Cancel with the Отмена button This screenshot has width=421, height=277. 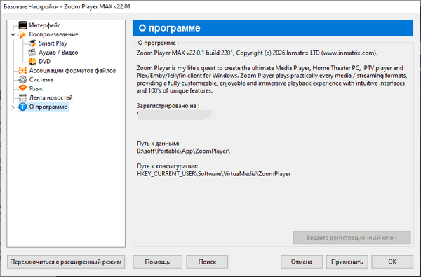[302, 262]
